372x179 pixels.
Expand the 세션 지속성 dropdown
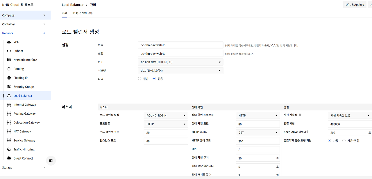(349, 115)
